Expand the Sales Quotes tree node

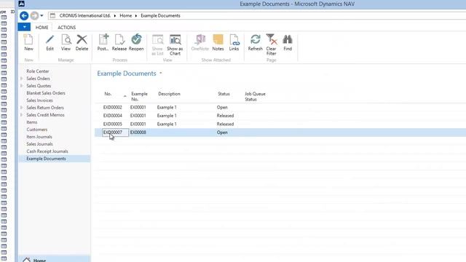pos(21,86)
